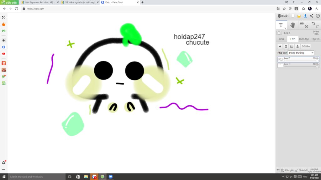Image resolution: width=321 pixels, height=180 pixels.
Task: Open the YouTube shortcut in sidebar
Action: [4, 54]
